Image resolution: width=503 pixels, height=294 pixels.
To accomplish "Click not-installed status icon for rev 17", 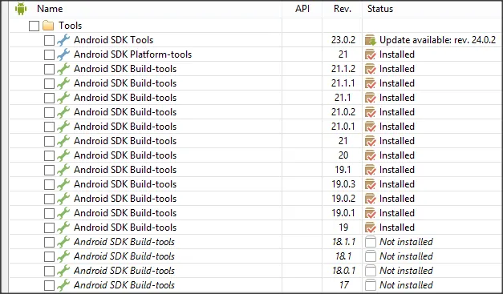I will pyautogui.click(x=371, y=285).
